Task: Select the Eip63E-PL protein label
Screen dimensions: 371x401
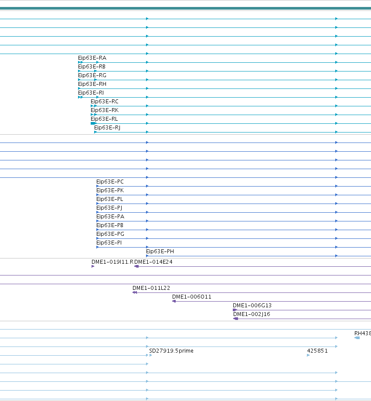Action: click(x=109, y=199)
